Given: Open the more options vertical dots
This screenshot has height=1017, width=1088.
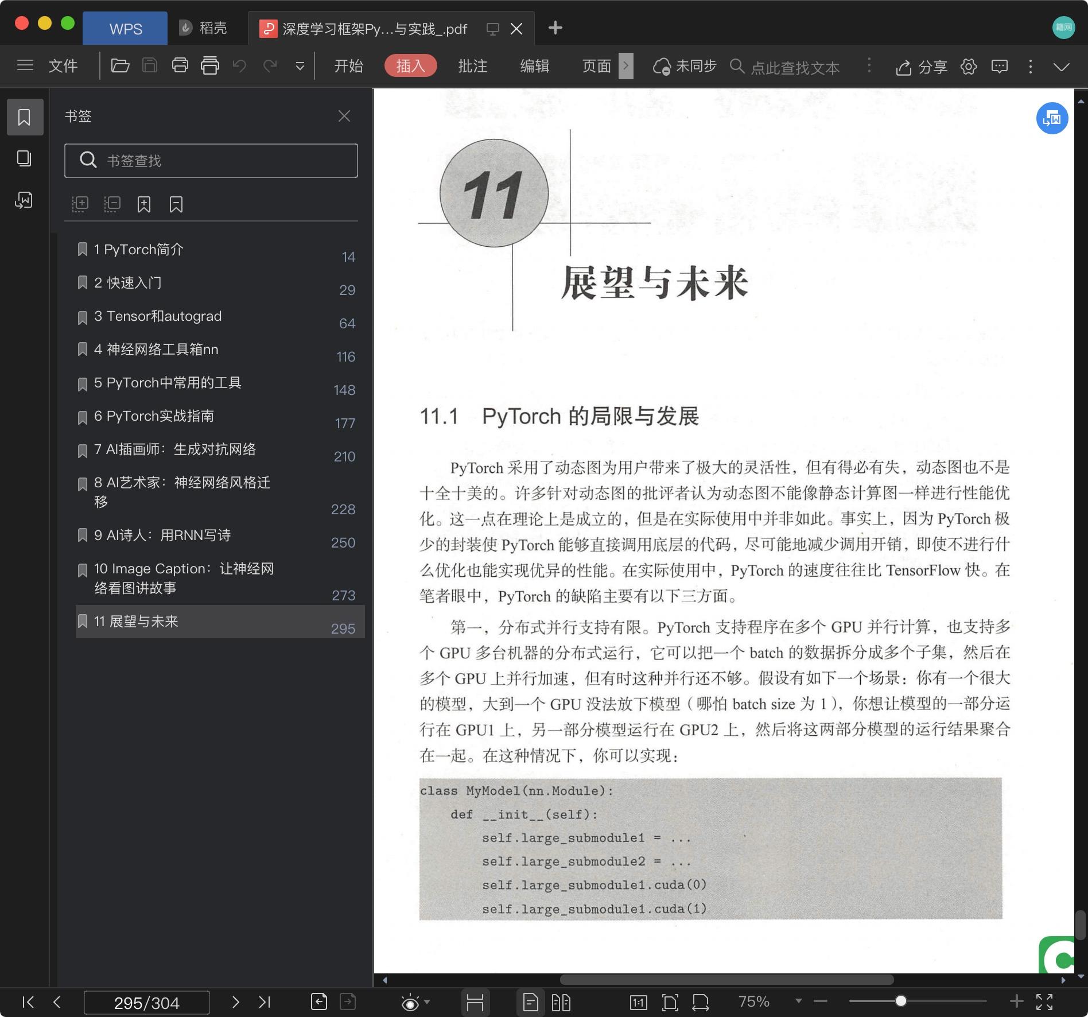Looking at the screenshot, I should (x=1031, y=67).
